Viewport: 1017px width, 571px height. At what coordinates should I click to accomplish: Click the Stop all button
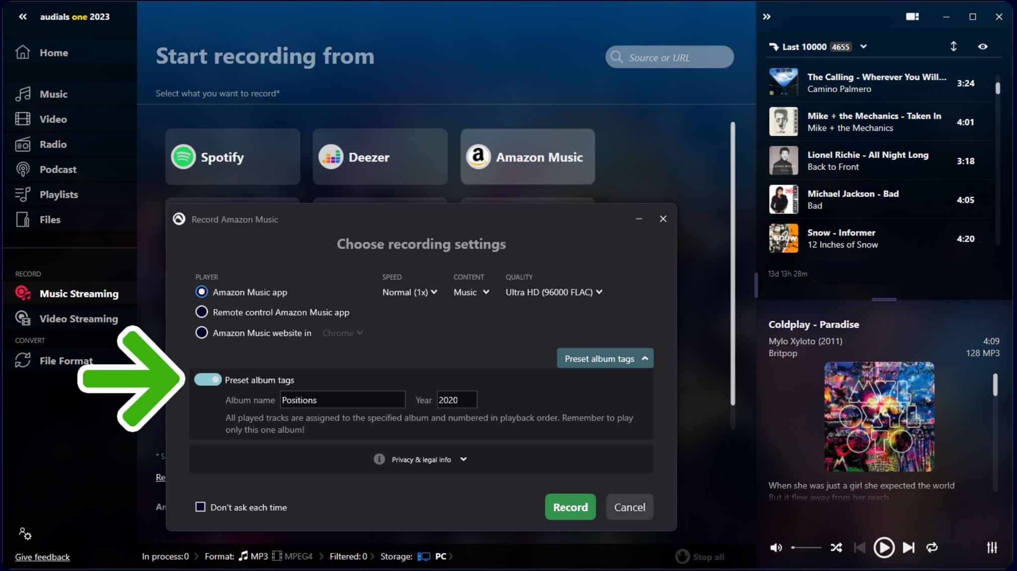coord(700,556)
